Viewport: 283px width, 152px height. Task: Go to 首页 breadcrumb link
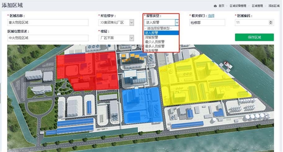click(x=221, y=6)
